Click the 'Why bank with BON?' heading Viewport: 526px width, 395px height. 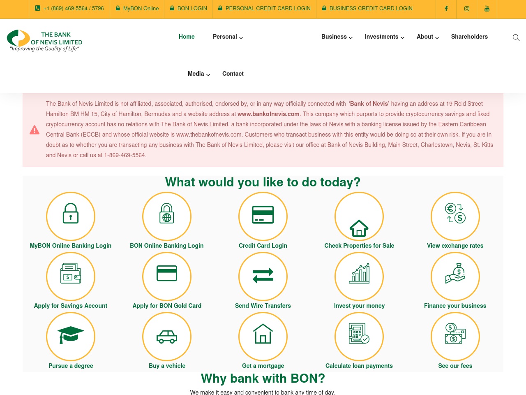pos(263,378)
